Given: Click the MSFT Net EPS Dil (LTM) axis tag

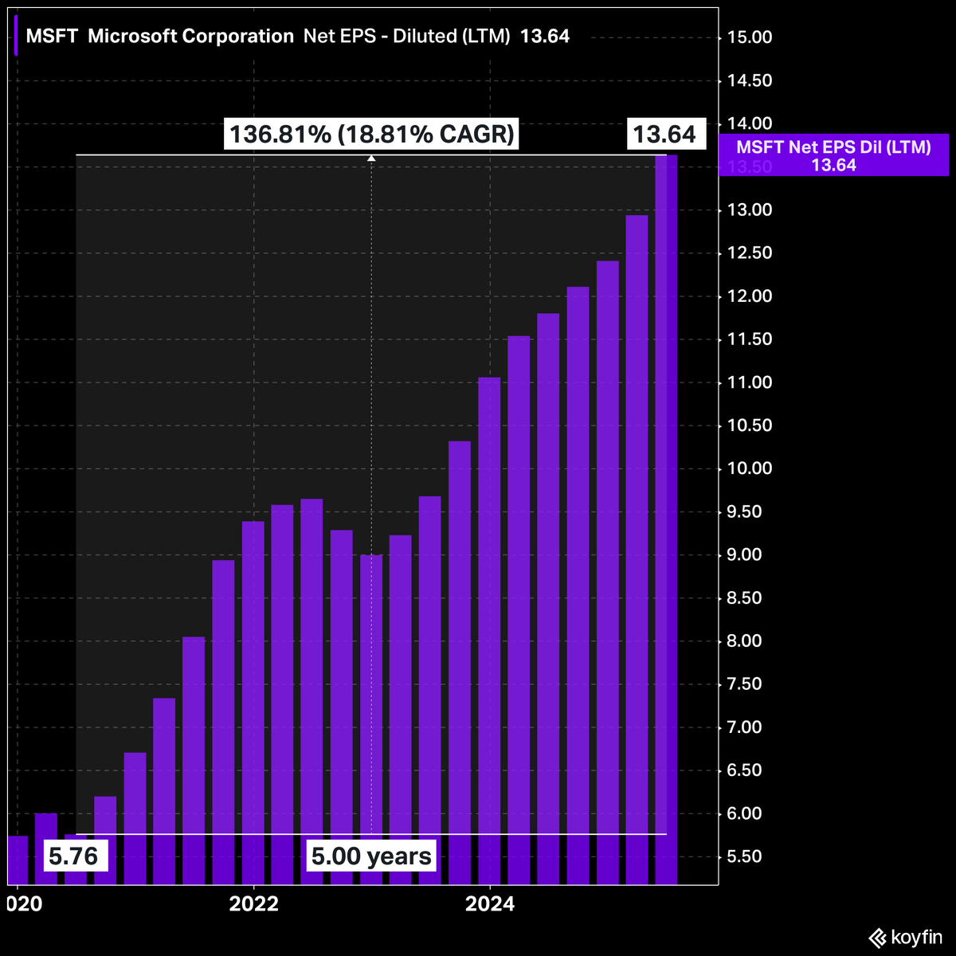Looking at the screenshot, I should click(x=833, y=155).
